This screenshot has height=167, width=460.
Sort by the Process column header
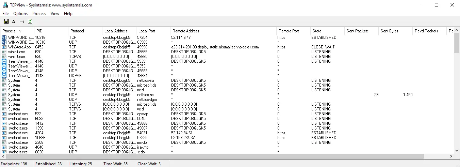(x=17, y=31)
